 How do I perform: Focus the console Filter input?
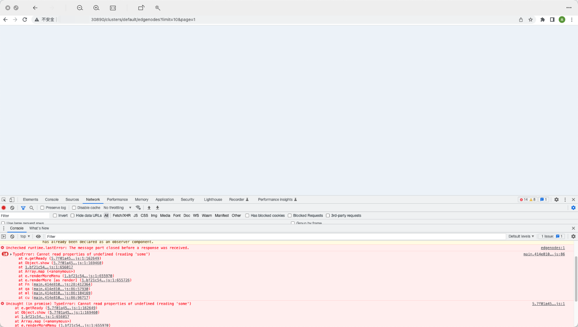(x=275, y=237)
